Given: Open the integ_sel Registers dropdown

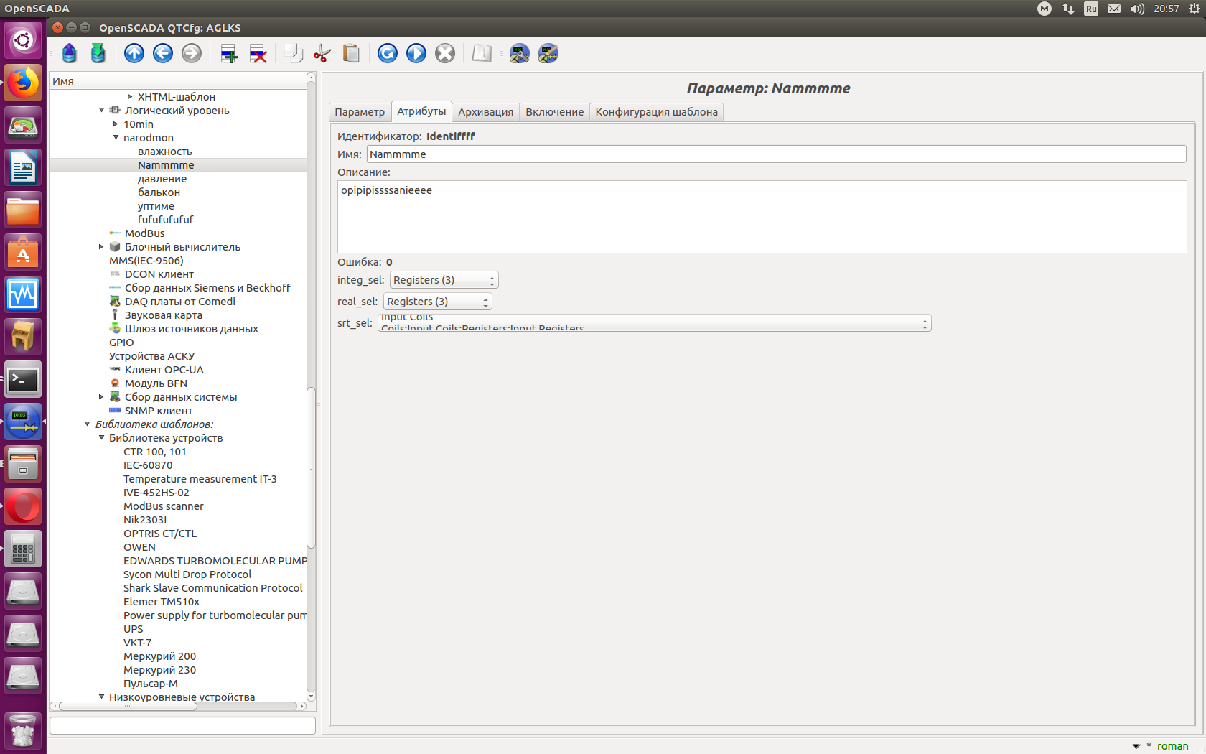Looking at the screenshot, I should click(444, 280).
